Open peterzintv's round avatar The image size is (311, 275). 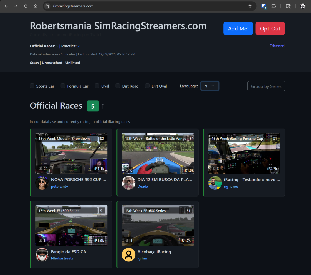(42, 183)
